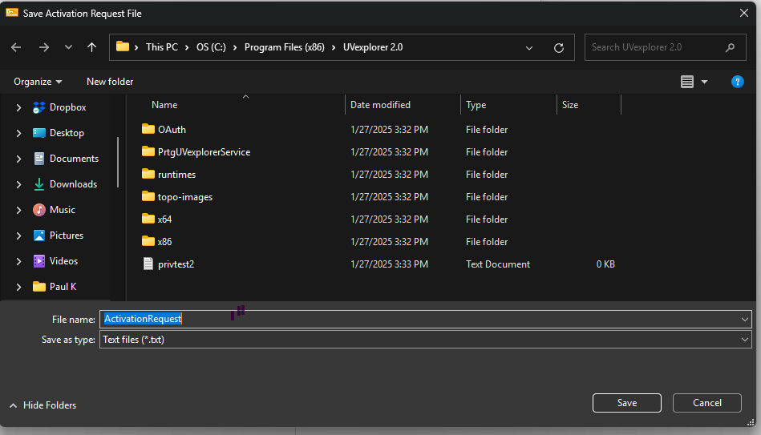761x435 pixels.
Task: Hide Folders pane toggle
Action: pyautogui.click(x=43, y=405)
